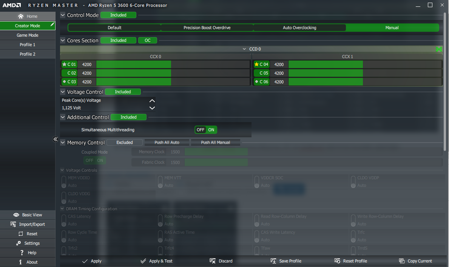
Task: Click the Reset Profile icon
Action: coord(337,261)
